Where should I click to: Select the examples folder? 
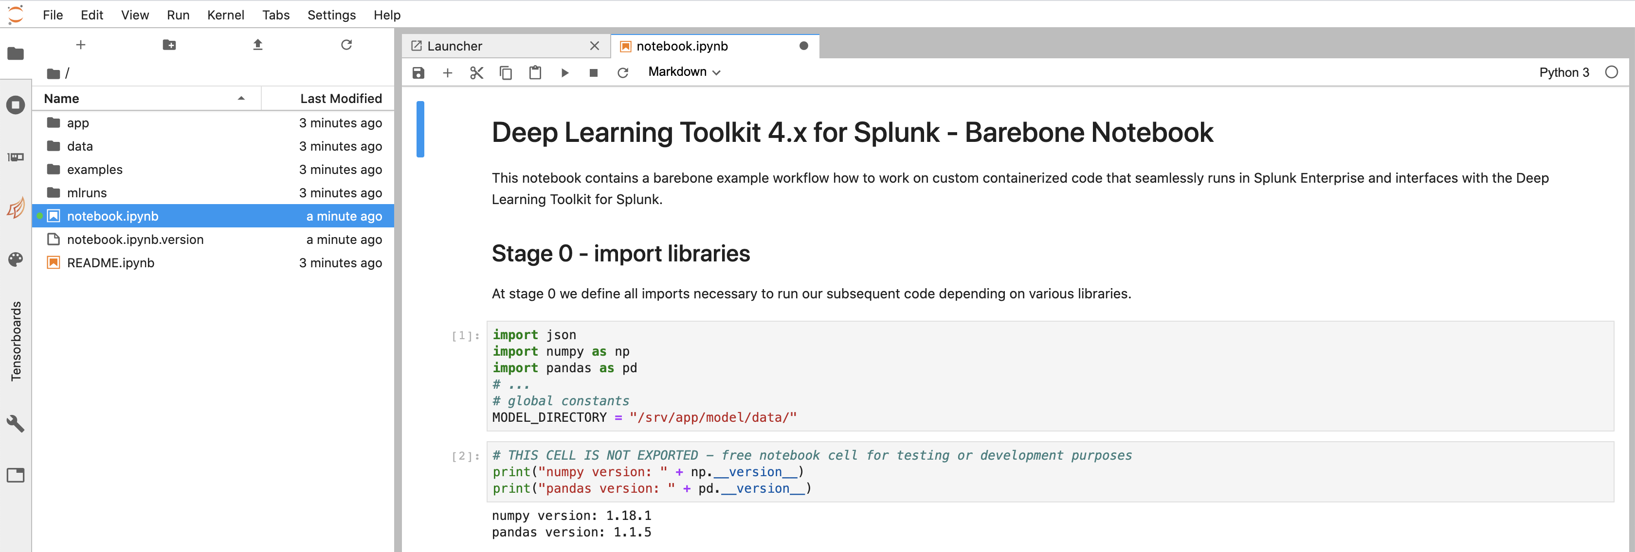tap(213, 170)
